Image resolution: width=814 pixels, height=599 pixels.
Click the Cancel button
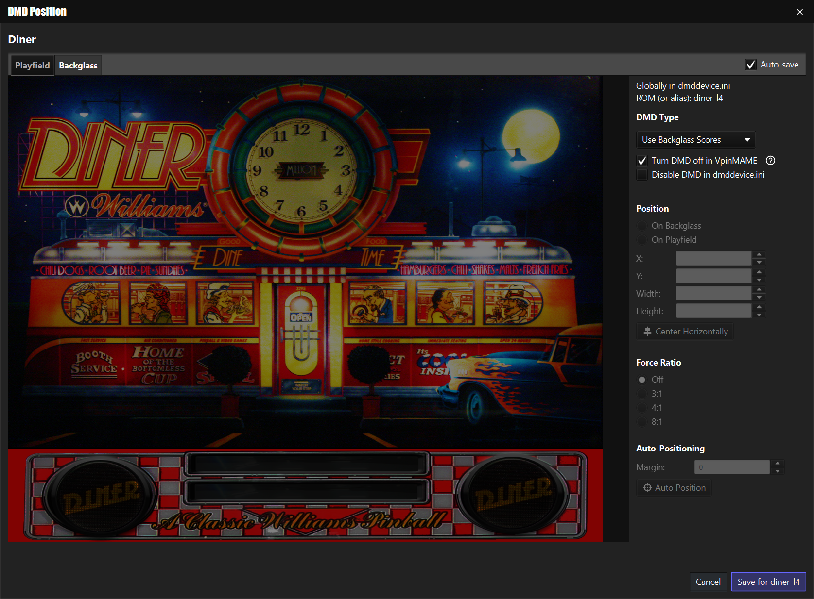point(708,582)
